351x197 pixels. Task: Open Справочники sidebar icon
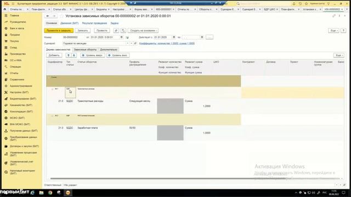point(6,79)
